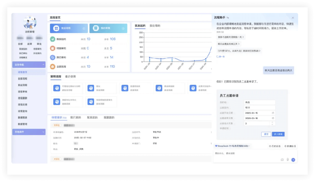This screenshot has width=315, height=182.
Task: Click the 提交 button in travel form
Action: [266, 134]
